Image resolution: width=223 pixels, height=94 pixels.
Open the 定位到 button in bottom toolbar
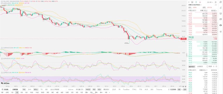[x=5, y=89]
